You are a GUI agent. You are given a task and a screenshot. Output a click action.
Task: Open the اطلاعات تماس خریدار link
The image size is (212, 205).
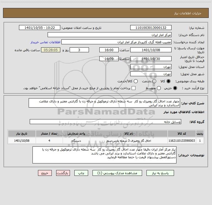point(45,42)
